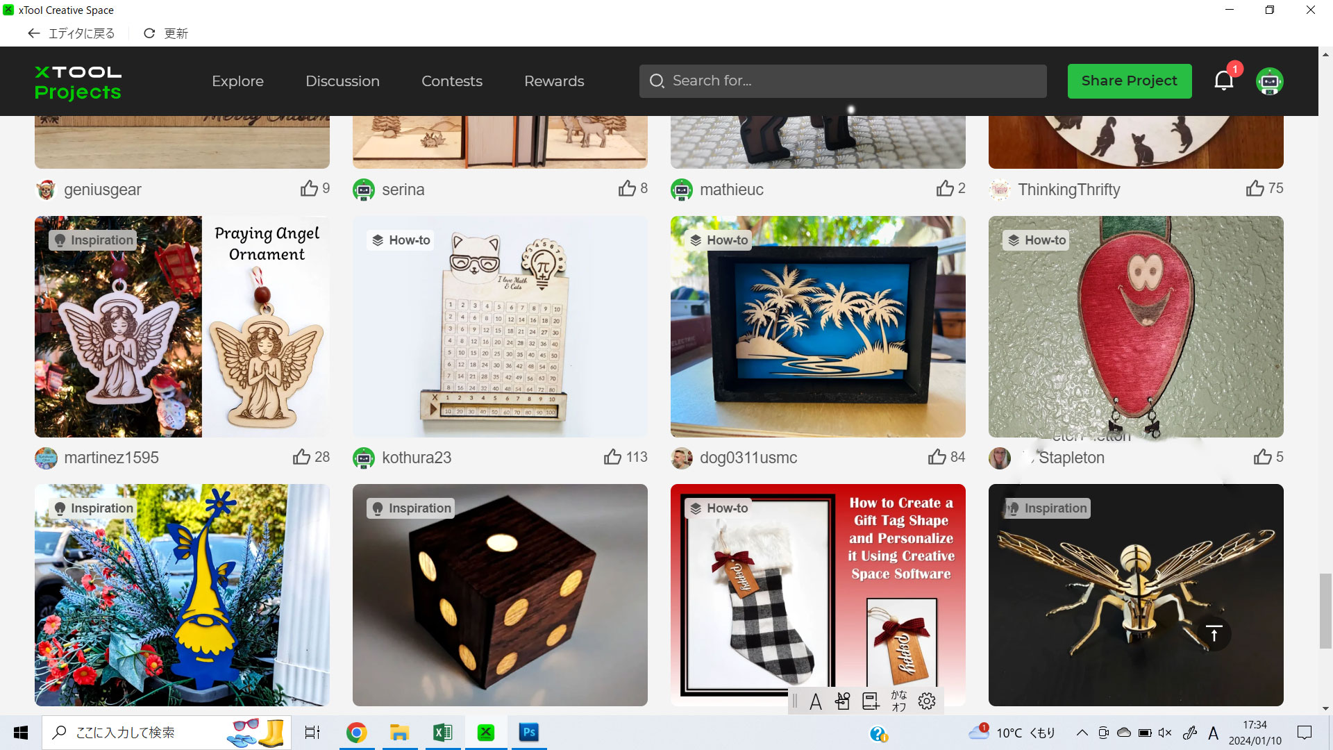
Task: Open kothura23's profile name
Action: pyautogui.click(x=417, y=458)
